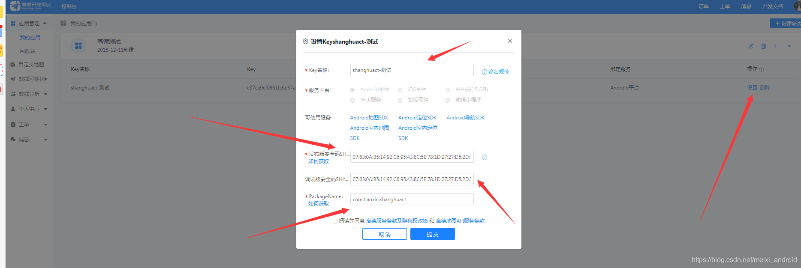The height and width of the screenshot is (268, 801).
Task: Expand the 工单 sidebar arrow
Action: (46, 125)
